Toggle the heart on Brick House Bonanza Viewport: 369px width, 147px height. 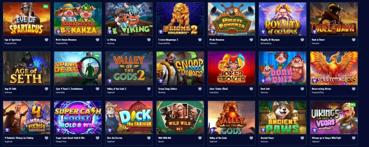97,40
